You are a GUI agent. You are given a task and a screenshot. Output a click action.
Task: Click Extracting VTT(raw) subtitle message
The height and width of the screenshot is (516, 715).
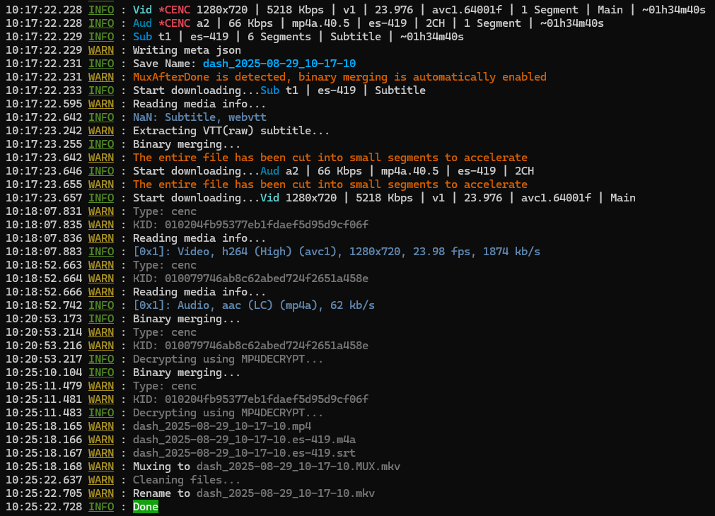tap(231, 130)
